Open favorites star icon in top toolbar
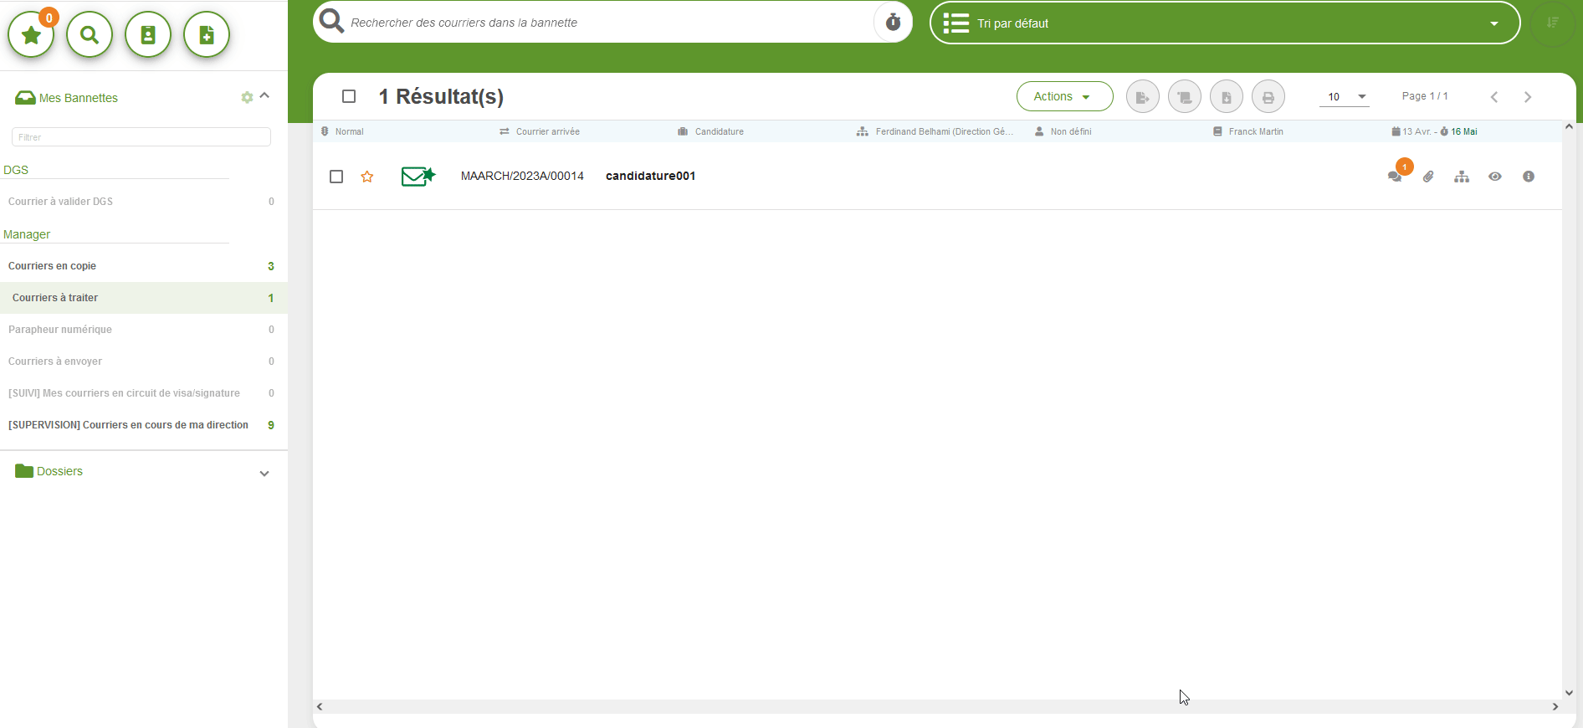 click(x=31, y=35)
